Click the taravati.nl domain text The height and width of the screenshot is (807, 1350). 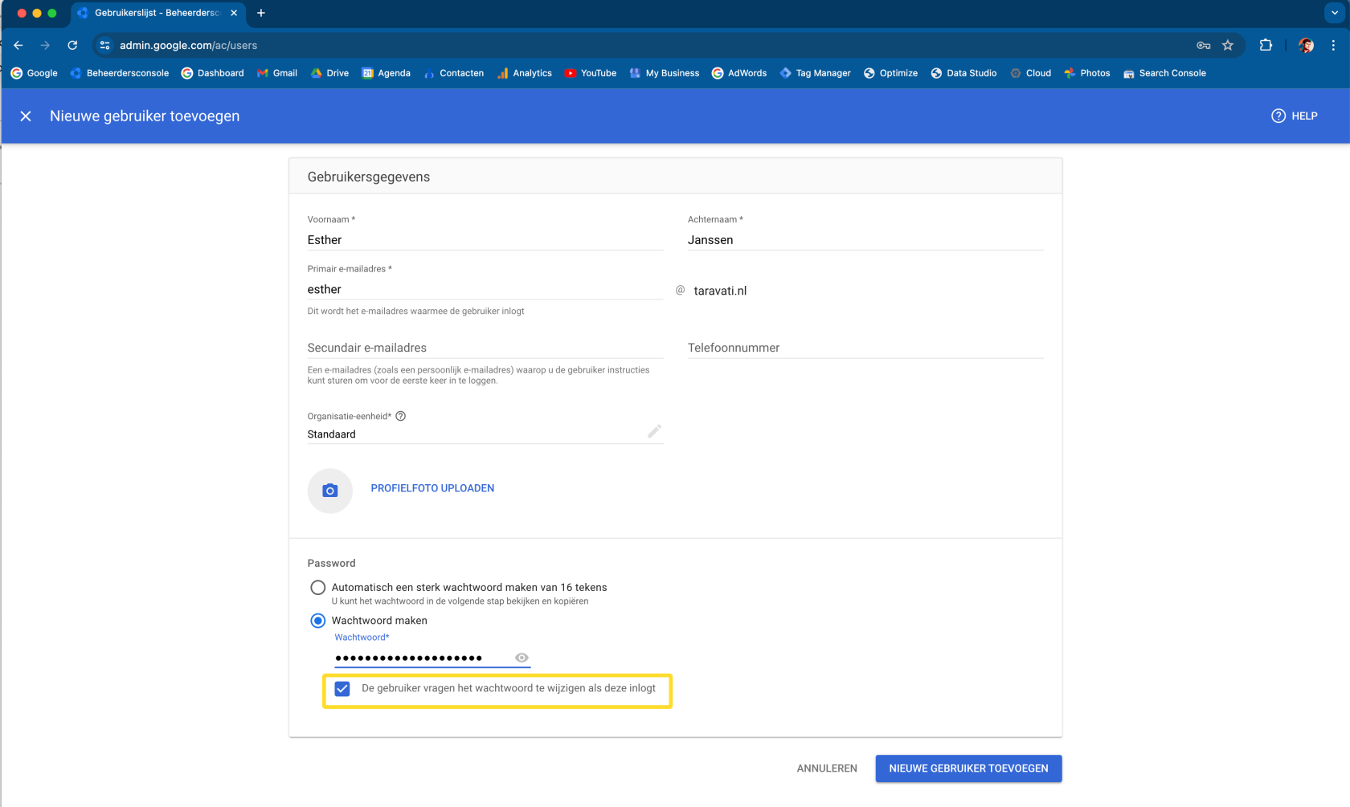[x=720, y=291]
